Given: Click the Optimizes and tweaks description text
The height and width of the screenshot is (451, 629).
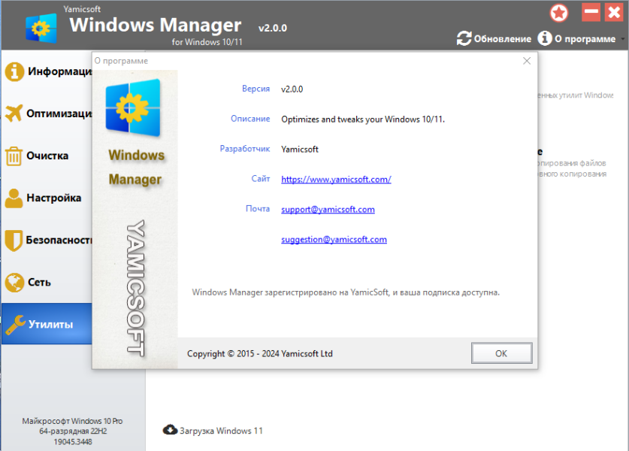Looking at the screenshot, I should 363,120.
